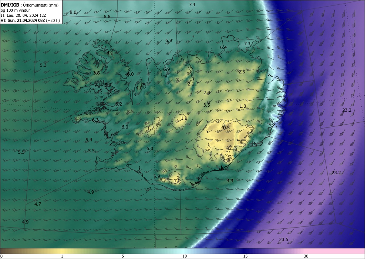Select the 5.3 value over the sea

click(43, 65)
